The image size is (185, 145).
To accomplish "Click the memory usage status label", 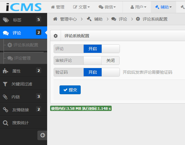I will [x=81, y=108].
